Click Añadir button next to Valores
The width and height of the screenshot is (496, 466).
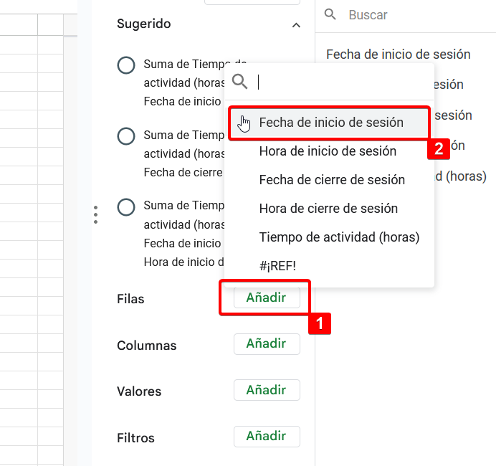click(x=266, y=390)
